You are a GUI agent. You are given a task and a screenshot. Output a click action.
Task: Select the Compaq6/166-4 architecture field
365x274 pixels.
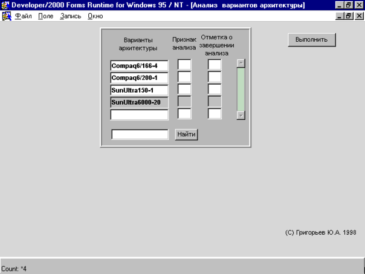pyautogui.click(x=139, y=66)
